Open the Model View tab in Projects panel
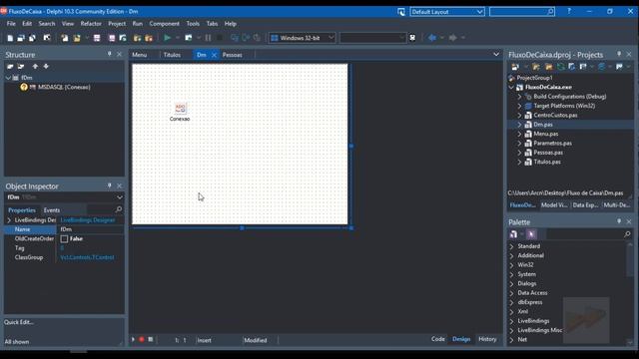639x359 pixels. 554,205
